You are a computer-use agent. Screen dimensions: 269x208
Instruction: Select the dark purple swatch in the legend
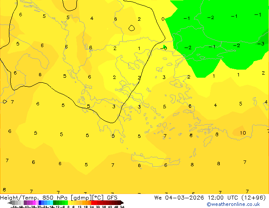point(25,202)
